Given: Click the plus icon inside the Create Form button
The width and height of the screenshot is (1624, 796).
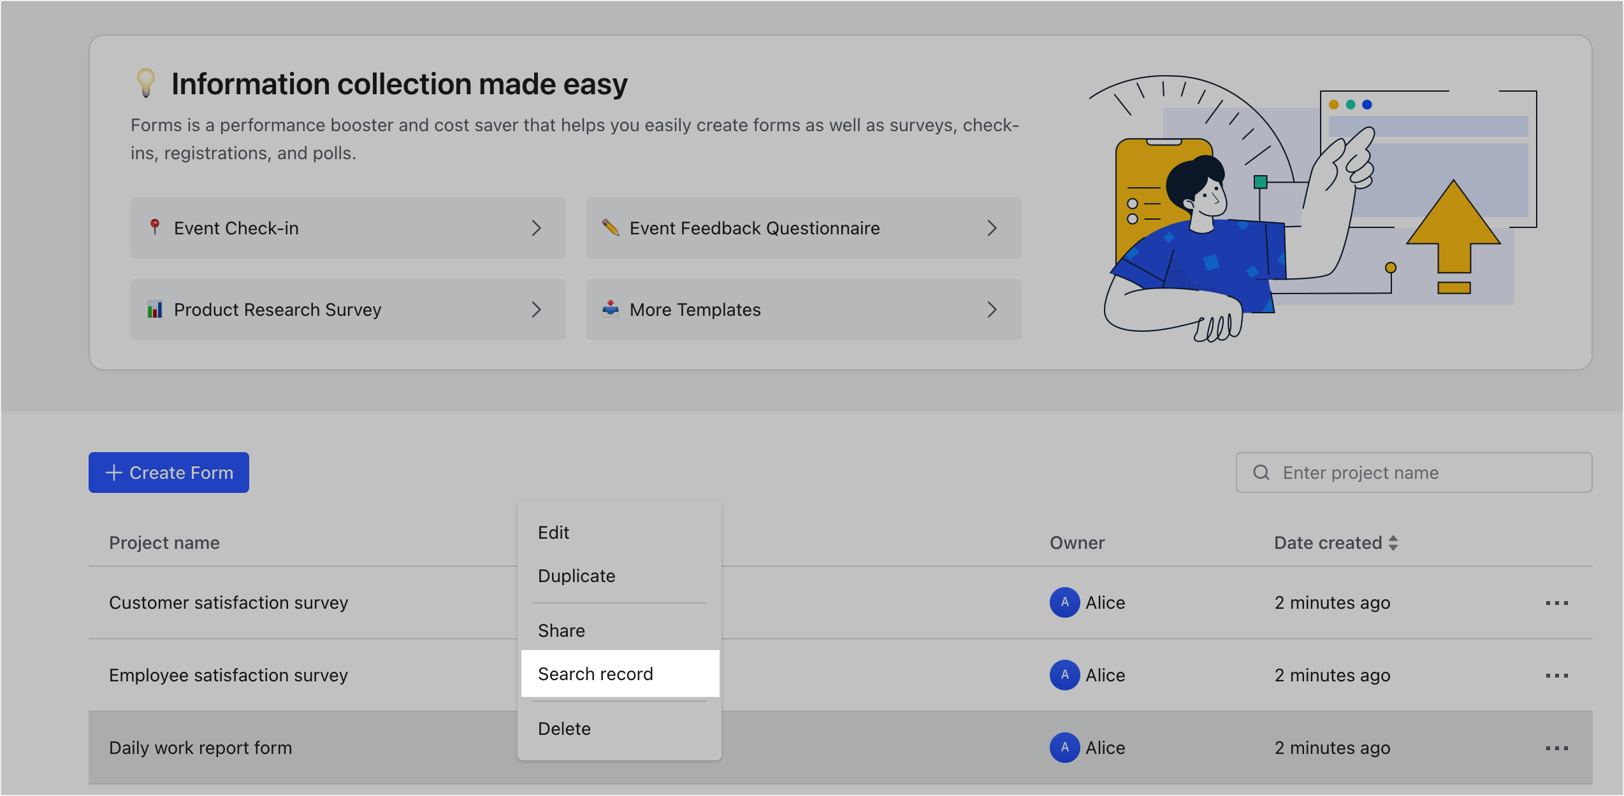Looking at the screenshot, I should tap(113, 473).
